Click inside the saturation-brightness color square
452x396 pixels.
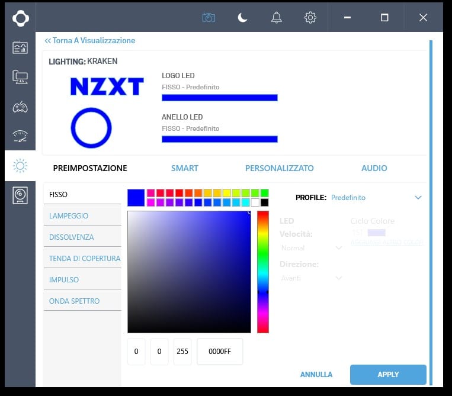pyautogui.click(x=189, y=272)
